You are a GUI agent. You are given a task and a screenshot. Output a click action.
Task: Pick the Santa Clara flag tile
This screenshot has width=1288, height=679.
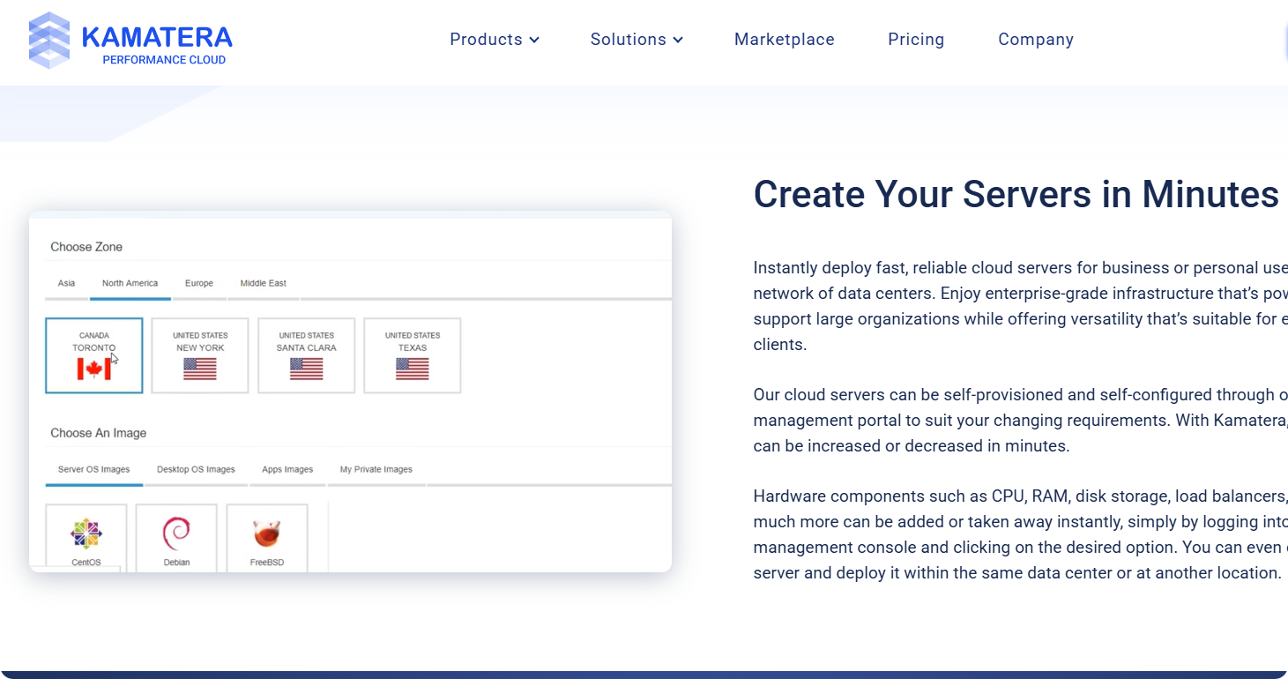(306, 369)
